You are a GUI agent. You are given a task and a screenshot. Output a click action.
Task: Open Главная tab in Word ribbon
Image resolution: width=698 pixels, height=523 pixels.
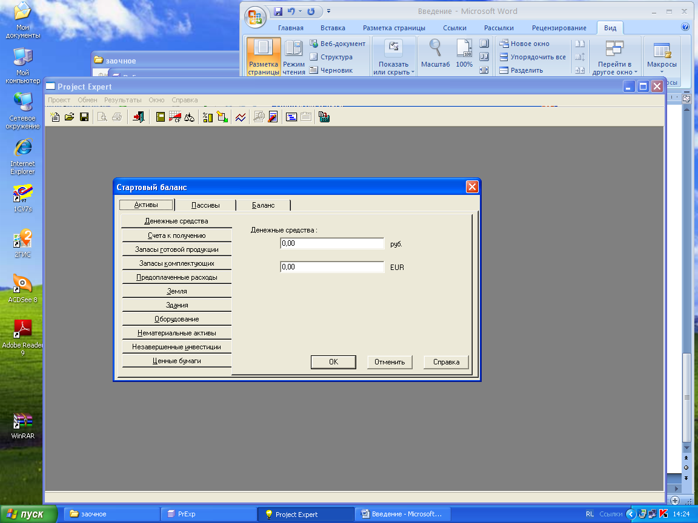point(291,28)
